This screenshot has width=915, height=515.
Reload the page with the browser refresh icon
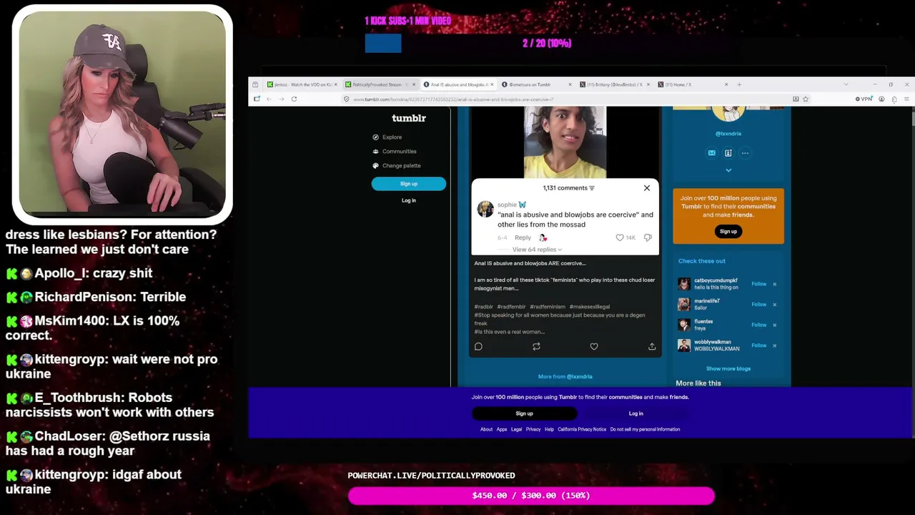point(294,99)
